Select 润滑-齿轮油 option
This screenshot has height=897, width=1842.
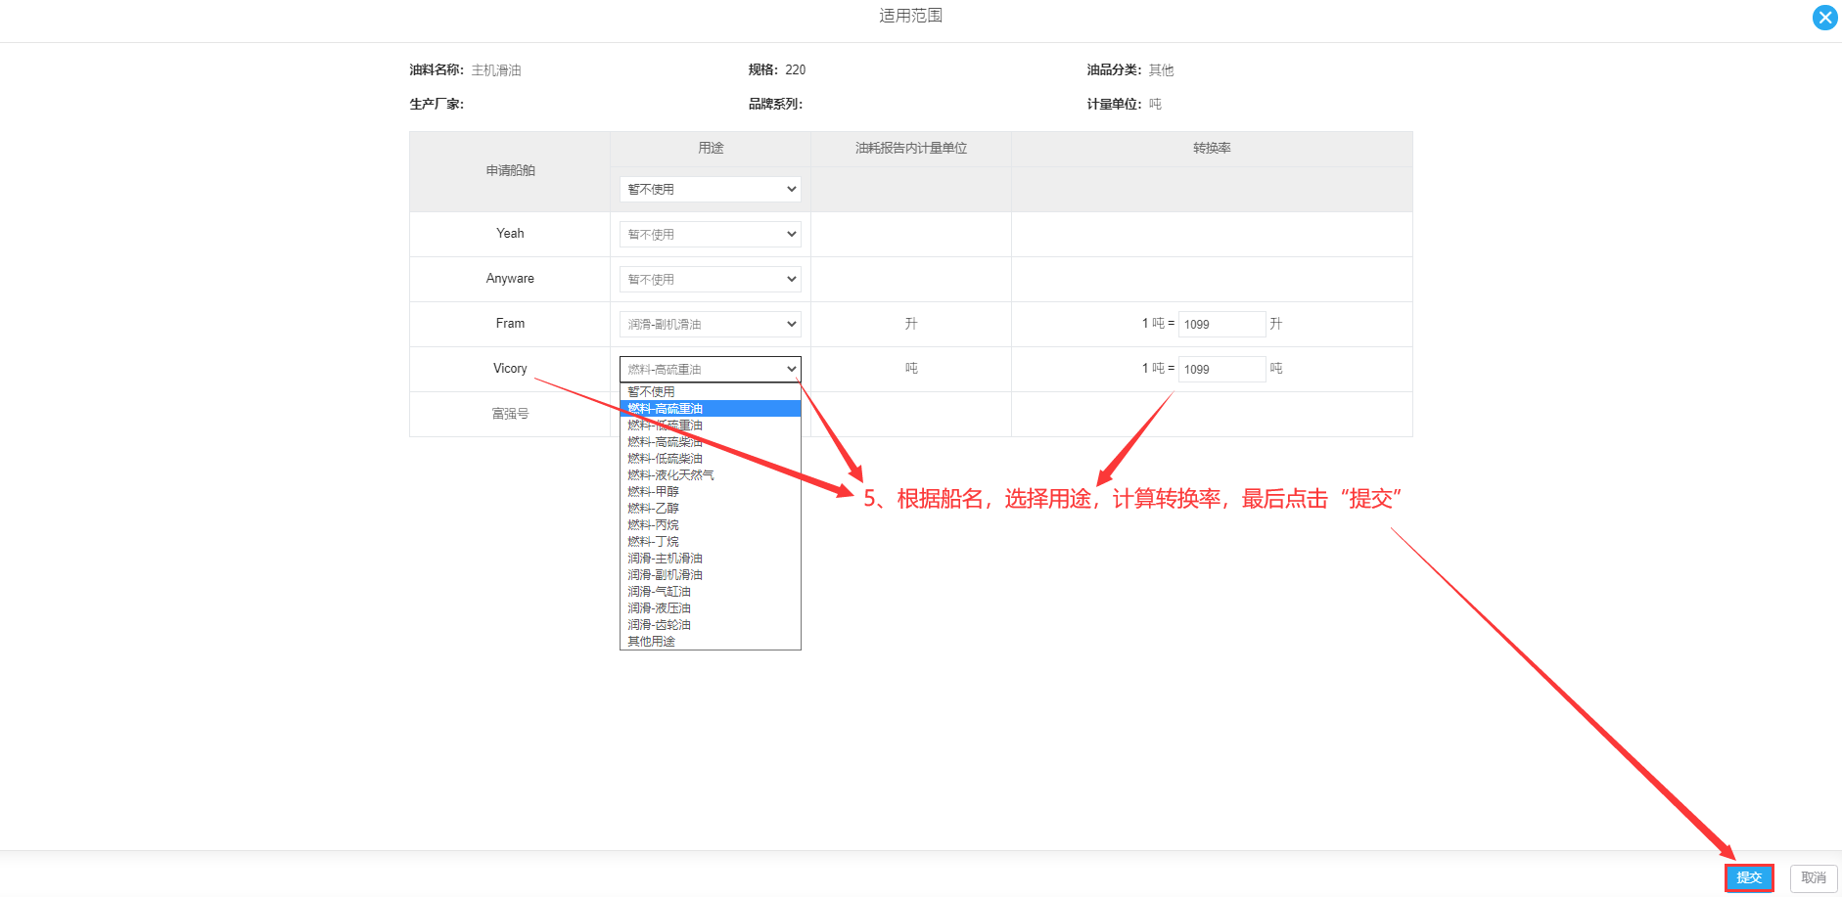tap(710, 624)
